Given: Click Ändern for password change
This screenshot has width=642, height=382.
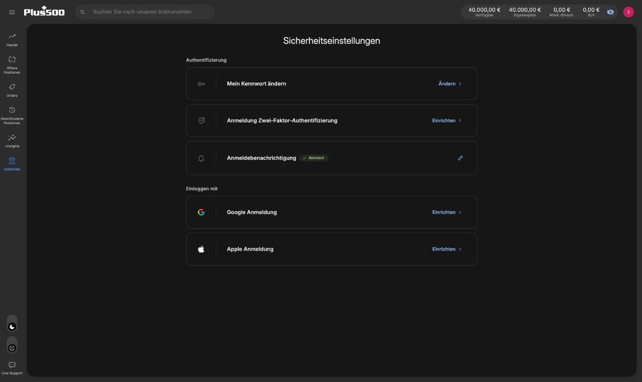Looking at the screenshot, I should [447, 84].
